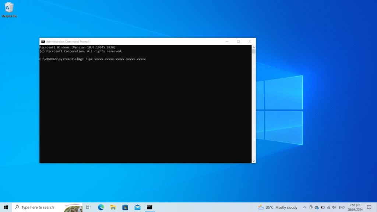Maximize the Command Prompt window
The image size is (377, 212).
click(x=238, y=41)
